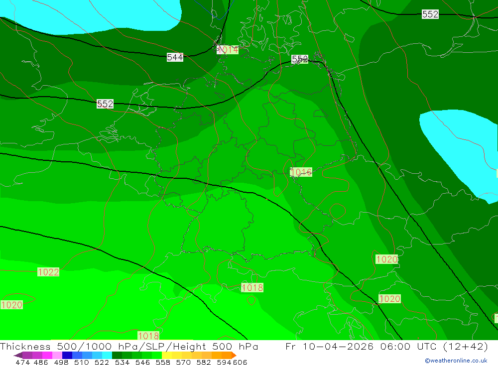Viewport: 498px width, 365px height.
Task: Click the 1022 pressure isobar label
Action: (x=48, y=272)
